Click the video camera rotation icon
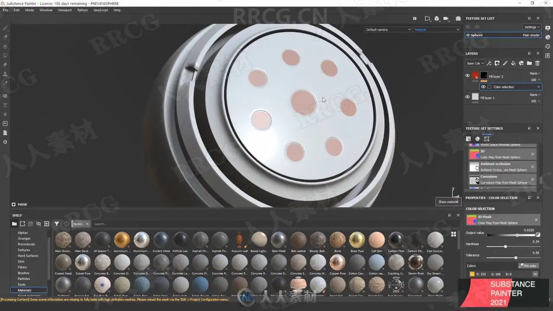Viewport: 553px width, 311px height. [446, 19]
